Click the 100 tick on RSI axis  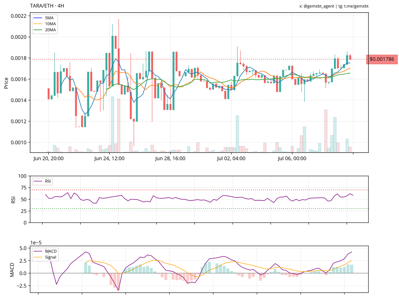coord(23,176)
